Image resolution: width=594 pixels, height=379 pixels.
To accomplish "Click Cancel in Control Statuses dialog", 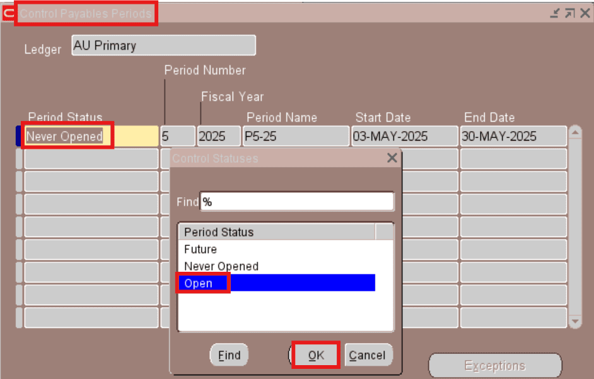I will click(368, 355).
